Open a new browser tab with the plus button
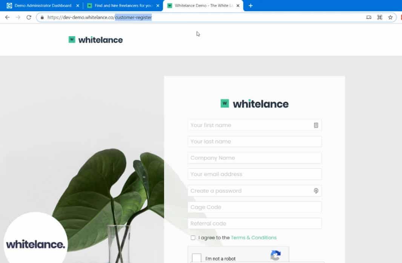The width and height of the screenshot is (402, 263). tap(250, 6)
